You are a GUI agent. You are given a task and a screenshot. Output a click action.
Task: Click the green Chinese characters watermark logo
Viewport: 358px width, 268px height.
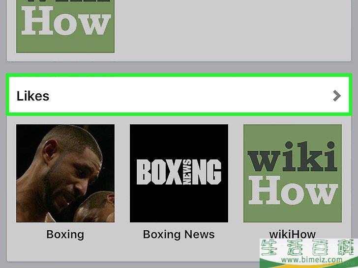click(x=309, y=247)
